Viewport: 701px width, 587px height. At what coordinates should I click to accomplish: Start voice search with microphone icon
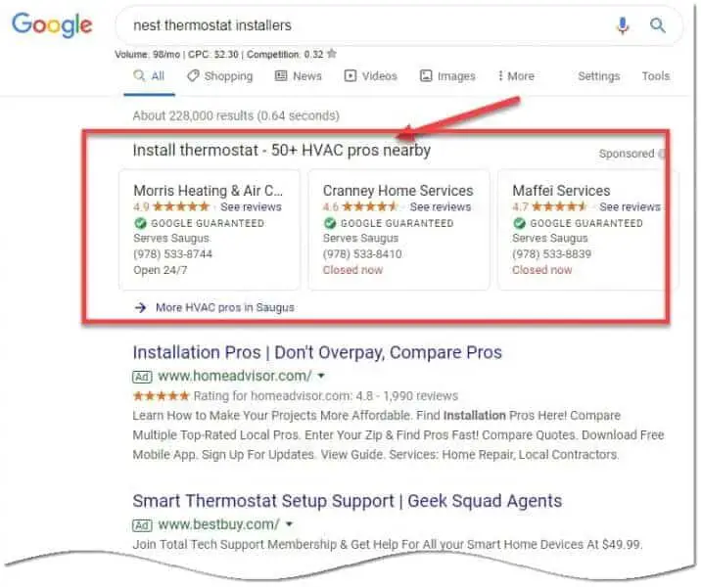[x=623, y=25]
